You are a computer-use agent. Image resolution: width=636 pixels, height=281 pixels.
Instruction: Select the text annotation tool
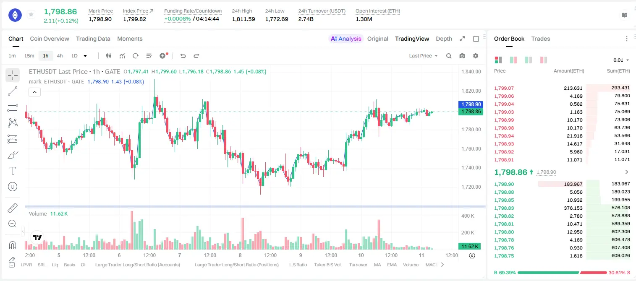tap(13, 171)
